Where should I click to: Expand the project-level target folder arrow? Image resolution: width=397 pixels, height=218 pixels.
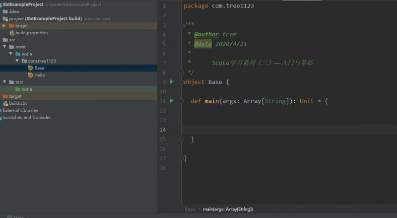pyautogui.click(x=4, y=26)
